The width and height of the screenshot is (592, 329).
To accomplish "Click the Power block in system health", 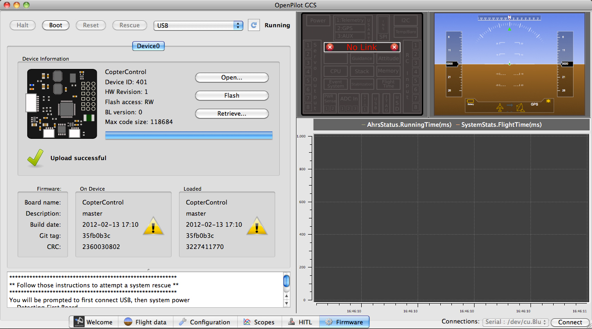I will coord(318,20).
